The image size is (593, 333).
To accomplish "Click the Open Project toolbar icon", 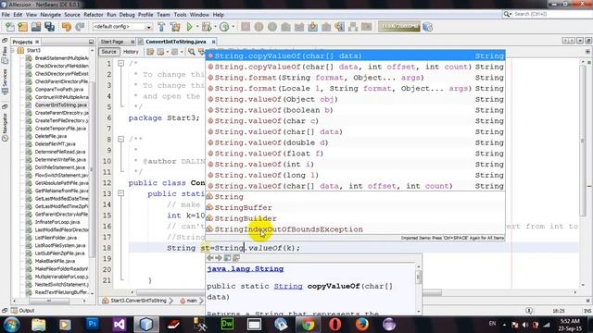I will point(36,27).
